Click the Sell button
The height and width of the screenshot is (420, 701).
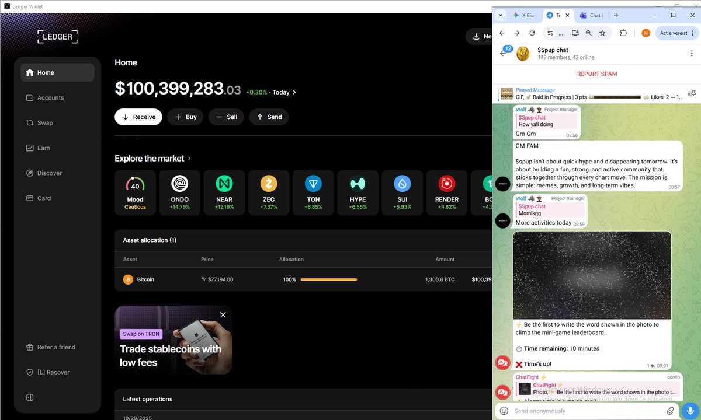226,117
